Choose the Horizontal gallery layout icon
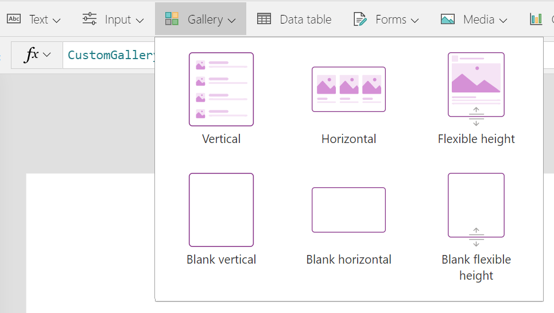 tap(348, 89)
